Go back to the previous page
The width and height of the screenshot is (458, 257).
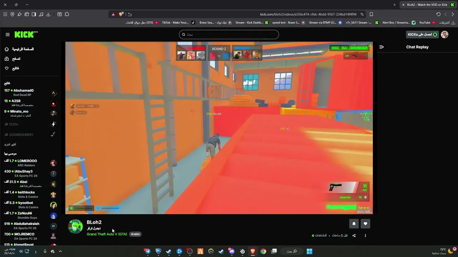(453, 14)
